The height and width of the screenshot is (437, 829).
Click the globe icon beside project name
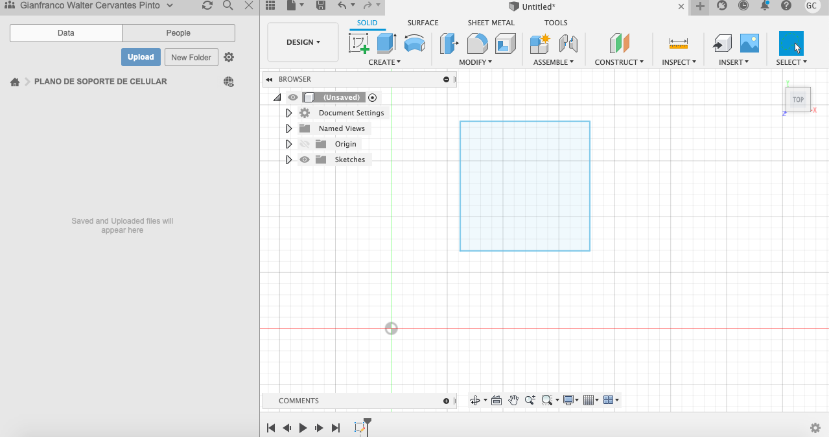coord(229,82)
